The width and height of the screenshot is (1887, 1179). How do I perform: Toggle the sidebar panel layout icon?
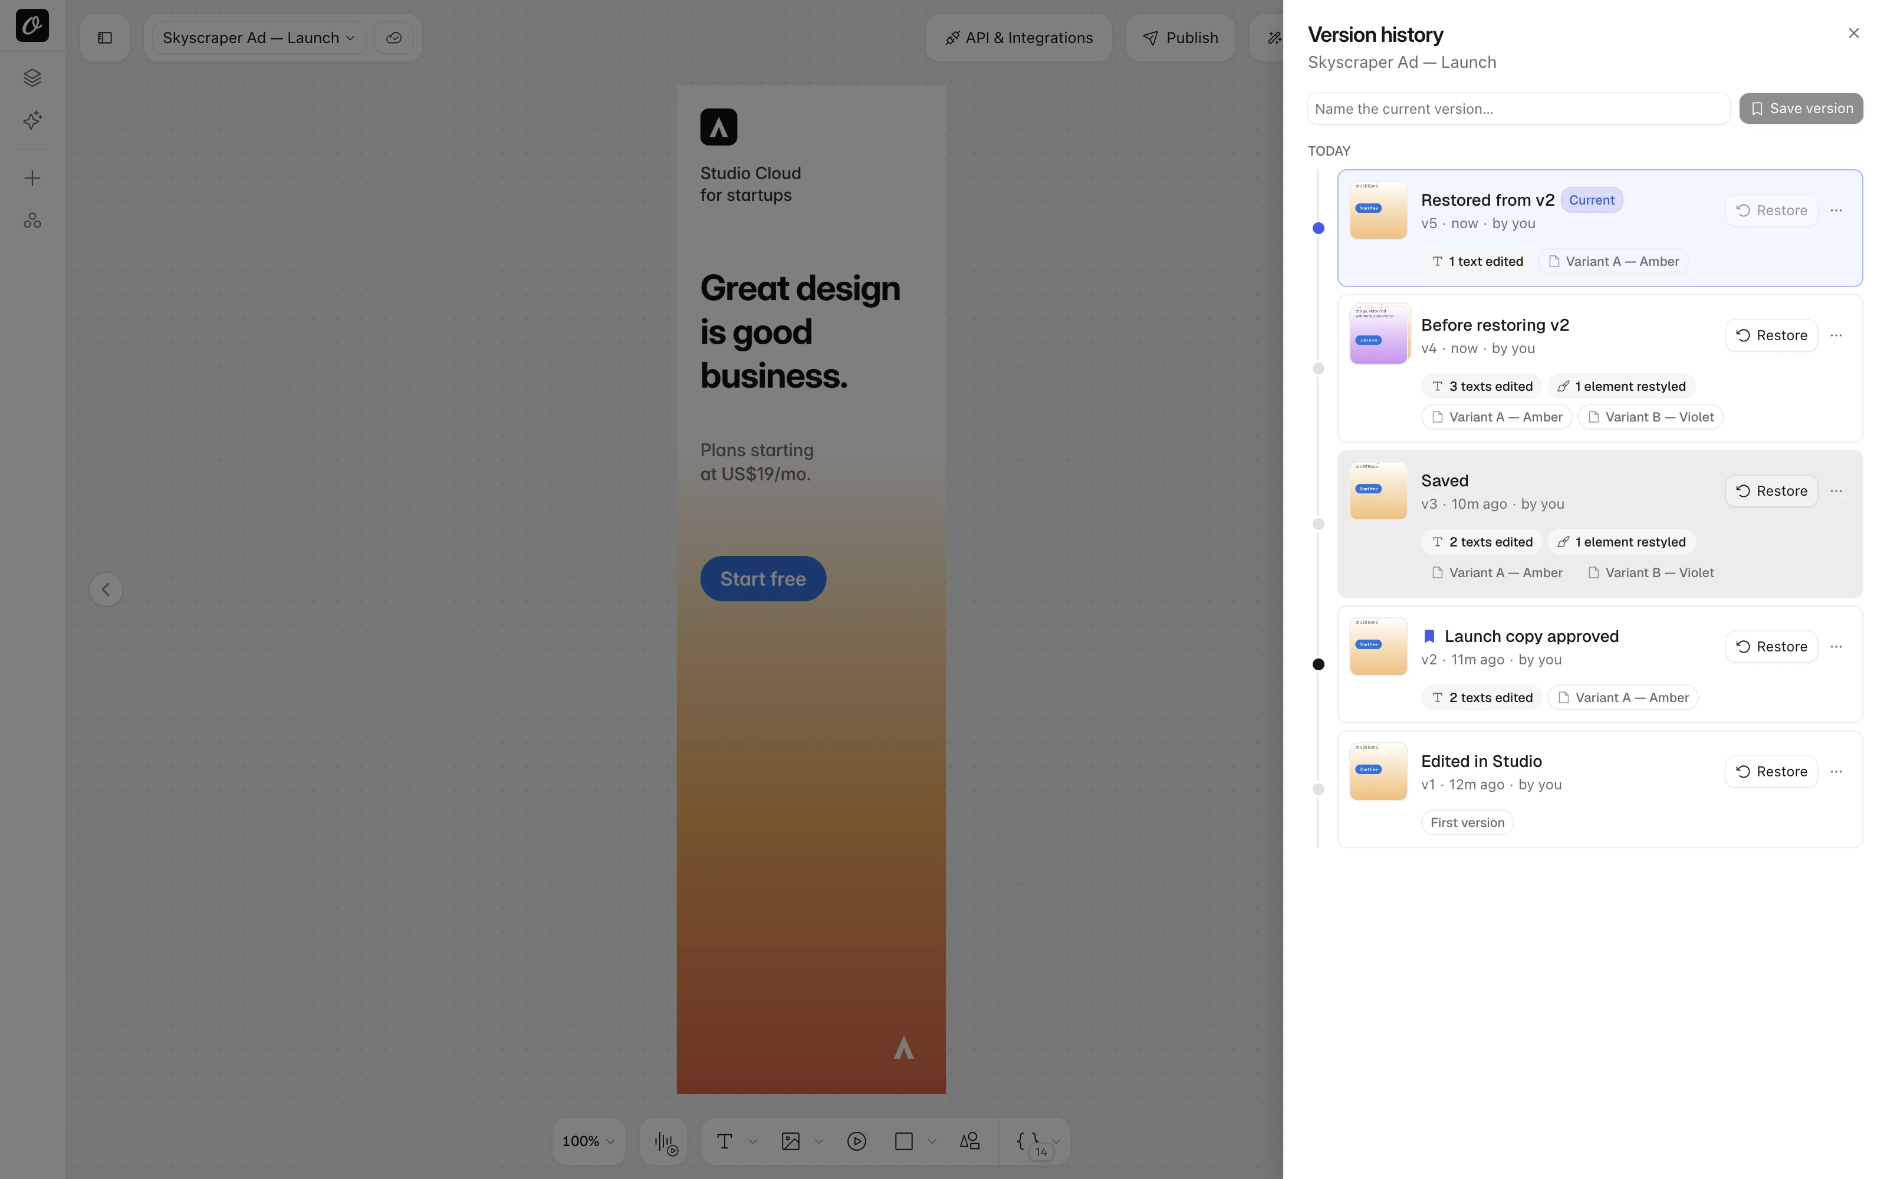point(106,37)
